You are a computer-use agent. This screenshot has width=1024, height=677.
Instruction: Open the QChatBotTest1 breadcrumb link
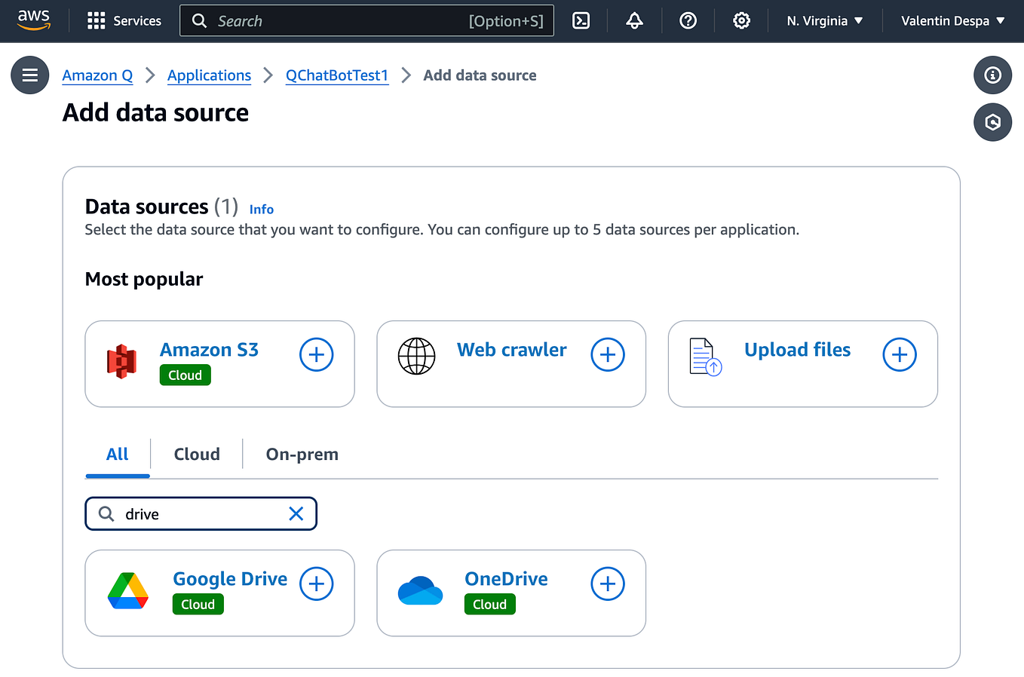pos(336,75)
